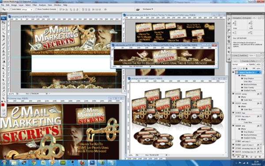Toggle the Lock All padlock icon
This screenshot has width=265, height=166.
point(246,68)
